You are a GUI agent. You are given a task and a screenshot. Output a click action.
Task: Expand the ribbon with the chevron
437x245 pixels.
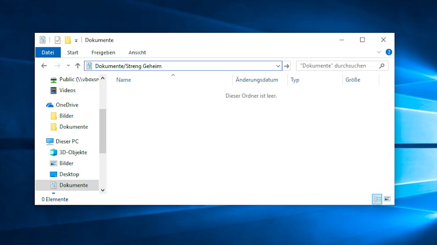[x=379, y=52]
